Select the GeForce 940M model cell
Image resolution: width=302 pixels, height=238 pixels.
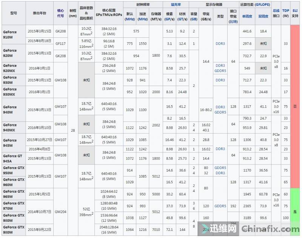tap(14, 110)
